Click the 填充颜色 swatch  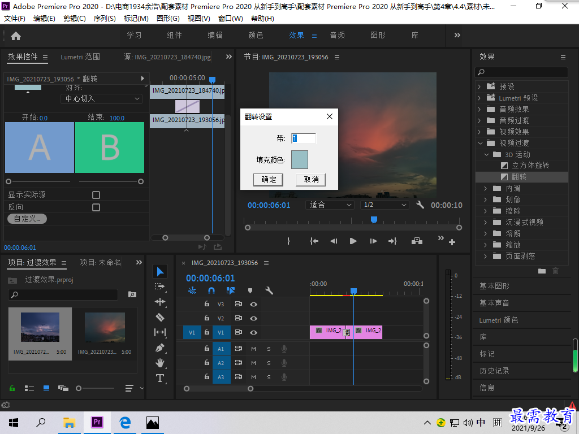[x=300, y=159]
